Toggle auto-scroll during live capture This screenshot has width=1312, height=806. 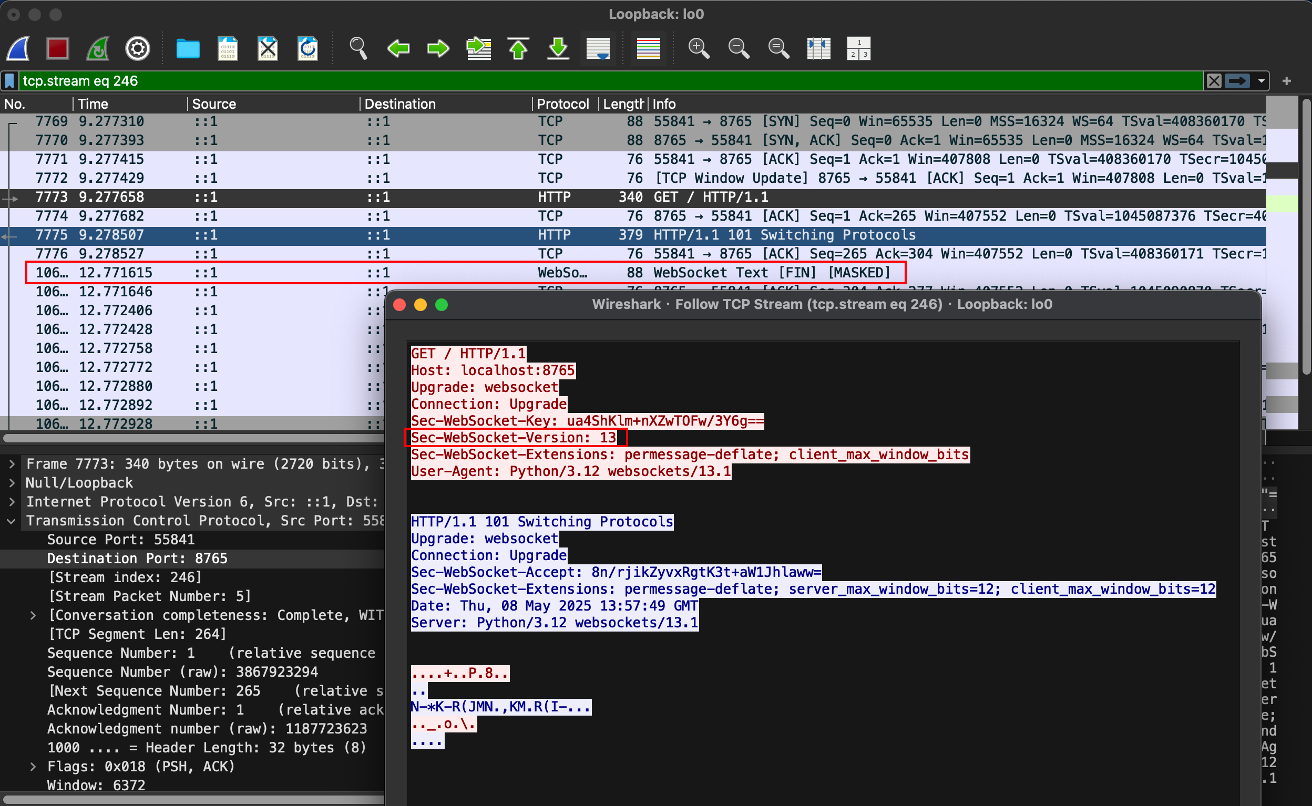[x=598, y=48]
